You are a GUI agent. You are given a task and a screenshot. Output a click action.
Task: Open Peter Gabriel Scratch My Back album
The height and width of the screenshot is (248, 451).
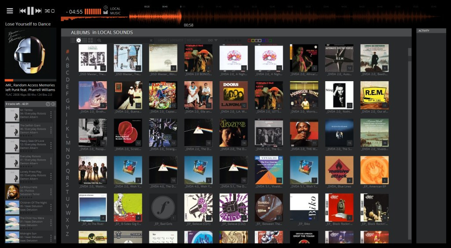[x=128, y=133]
